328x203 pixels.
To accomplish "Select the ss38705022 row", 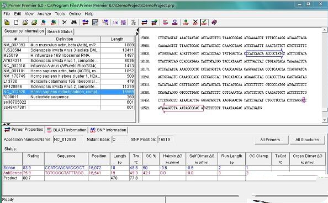I will tap(68, 102).
